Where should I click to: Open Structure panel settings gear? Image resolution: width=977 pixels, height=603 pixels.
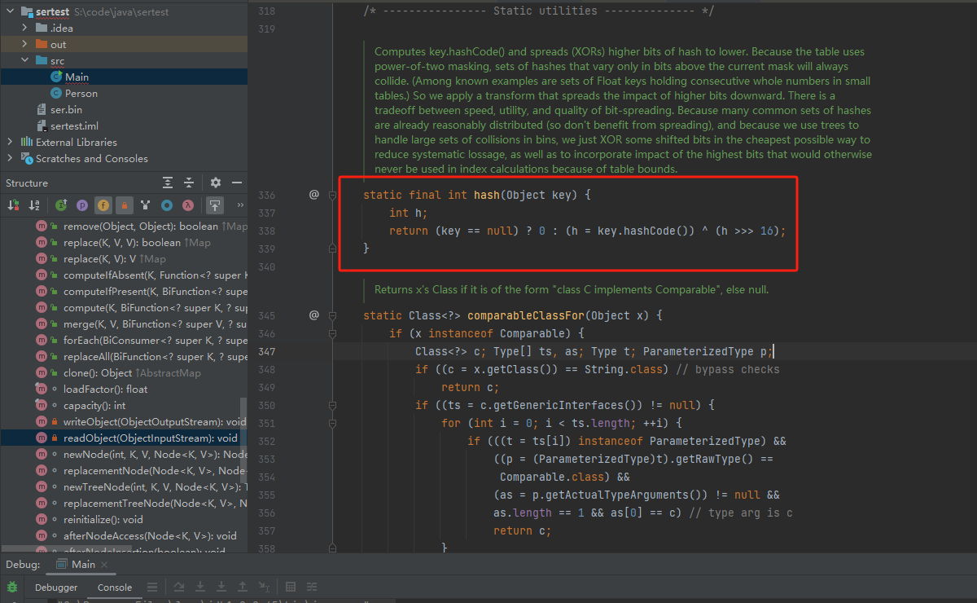click(216, 183)
